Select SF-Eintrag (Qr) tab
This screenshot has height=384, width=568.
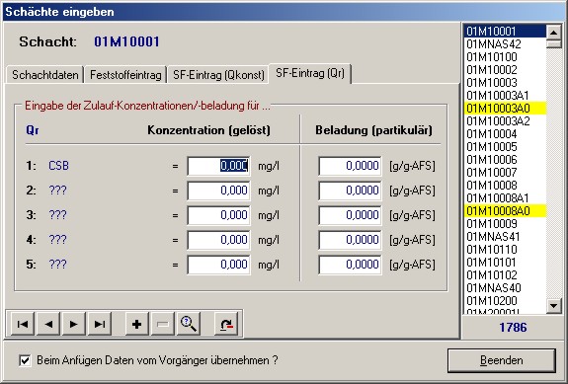pyautogui.click(x=310, y=73)
